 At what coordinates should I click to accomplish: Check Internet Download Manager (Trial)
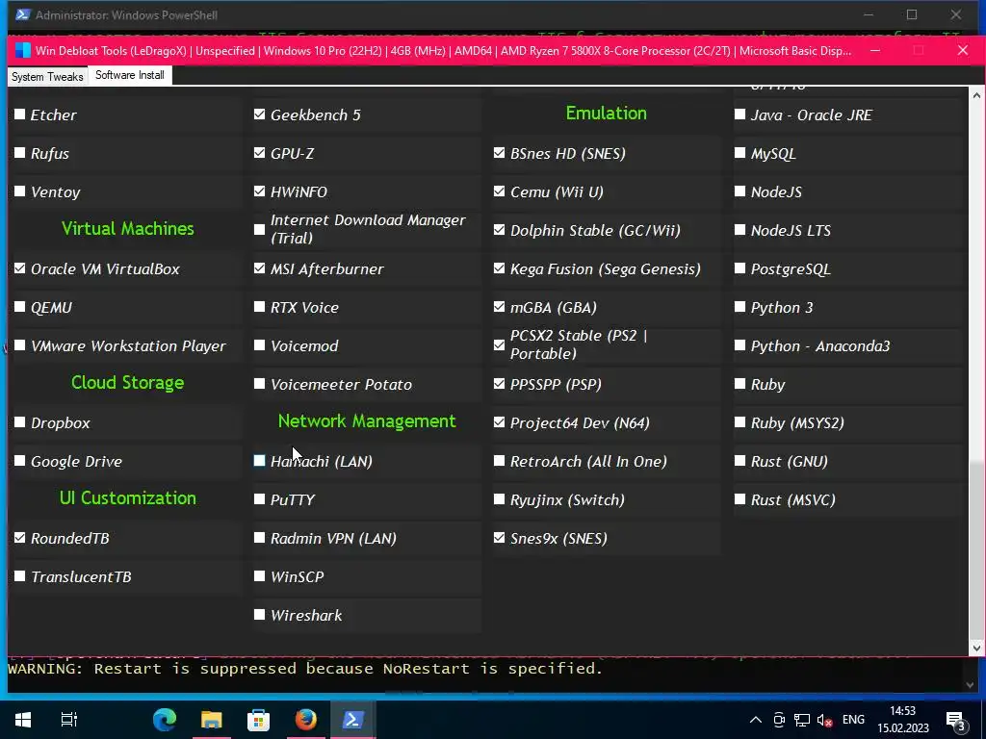click(260, 229)
